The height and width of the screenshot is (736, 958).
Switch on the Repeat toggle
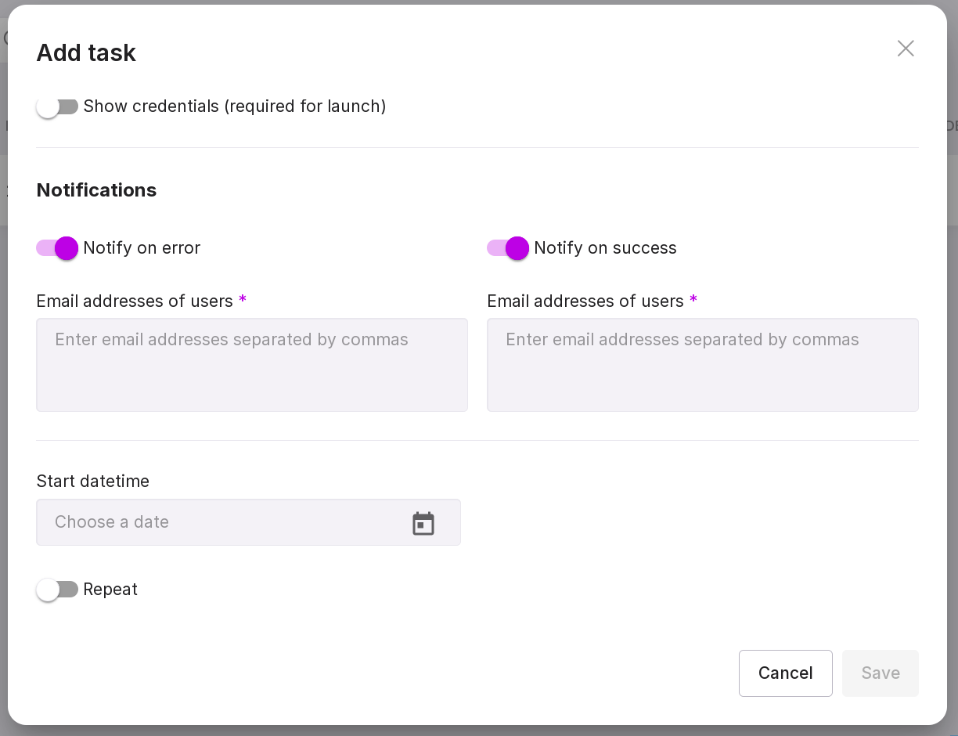tap(57, 590)
